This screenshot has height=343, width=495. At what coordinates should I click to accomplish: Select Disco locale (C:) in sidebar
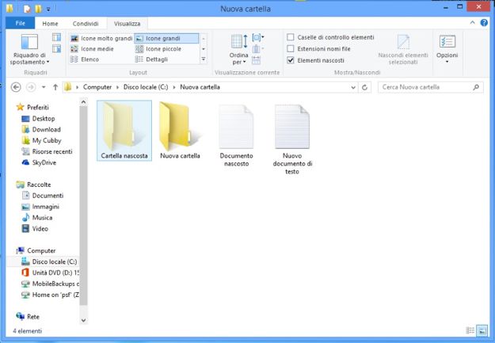point(43,261)
